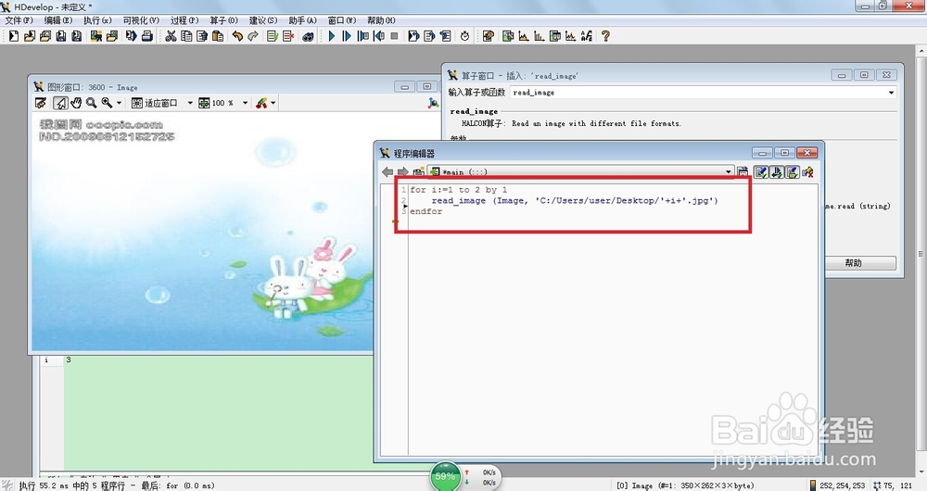927x491 pixels.
Task: Minimize the 算子窗口 operator window
Action: [842, 75]
